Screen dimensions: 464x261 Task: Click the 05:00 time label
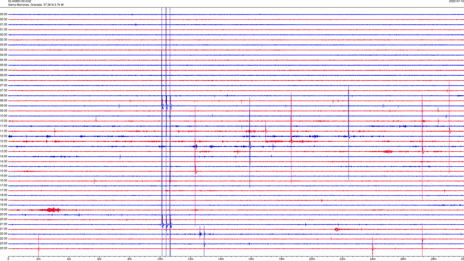(4, 65)
